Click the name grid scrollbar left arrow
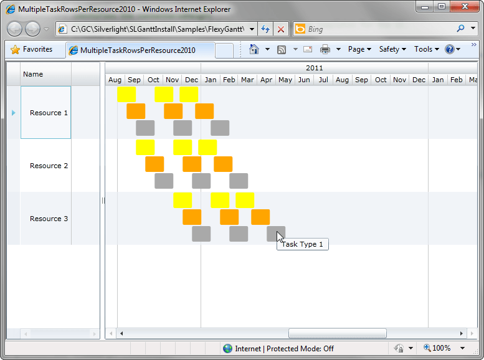Screen dimensions: 484x360 26,333
